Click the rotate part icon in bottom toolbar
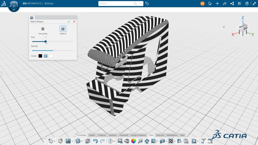Screen dimensions: 258x145 click(60, 141)
